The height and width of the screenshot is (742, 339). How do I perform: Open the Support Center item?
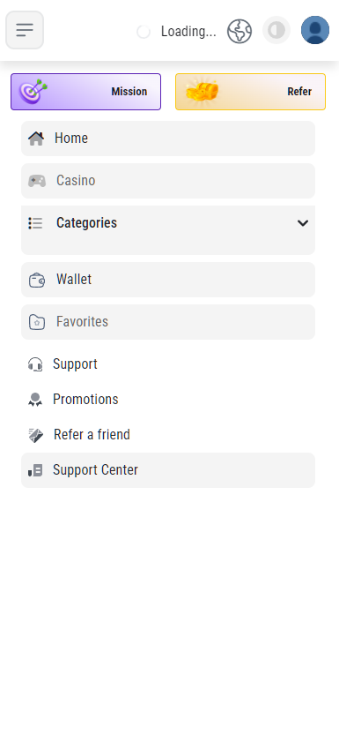tap(168, 470)
